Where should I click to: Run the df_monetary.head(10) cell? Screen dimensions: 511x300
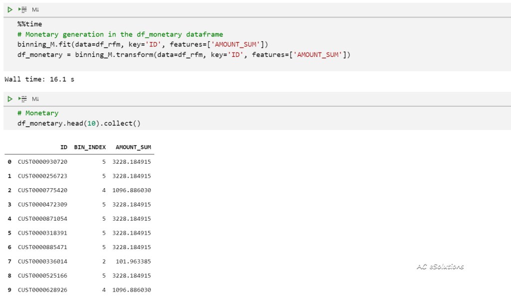tap(9, 99)
